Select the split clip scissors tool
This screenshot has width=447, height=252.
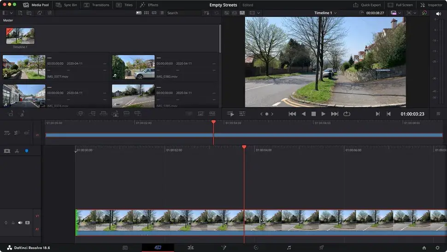[17, 151]
